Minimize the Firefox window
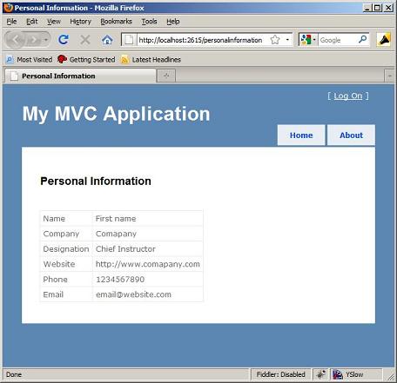 pos(367,8)
